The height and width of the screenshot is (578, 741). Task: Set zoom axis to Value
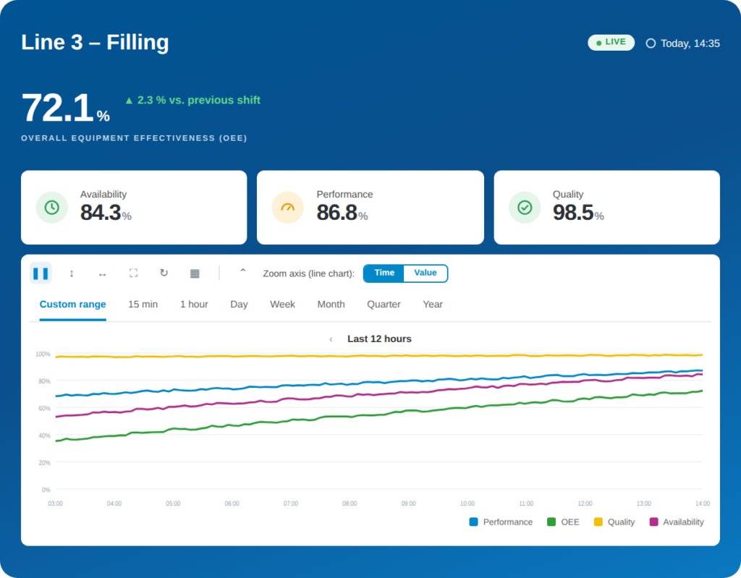[425, 273]
